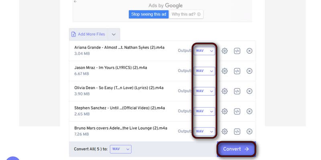The width and height of the screenshot is (321, 160).
Task: Open settings gear for Jason Mraz file
Action: tap(225, 71)
